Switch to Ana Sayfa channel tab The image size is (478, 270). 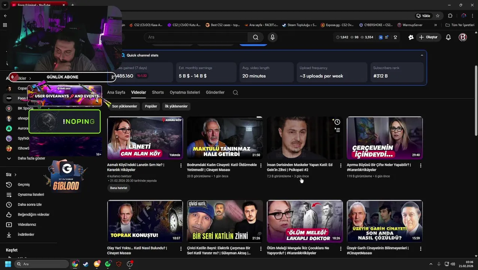point(116,92)
